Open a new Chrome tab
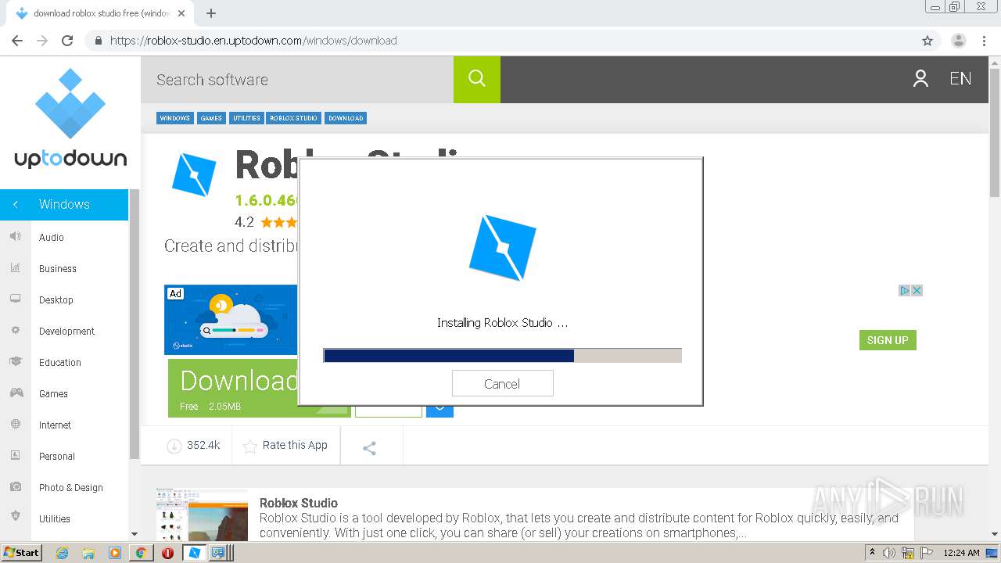The height and width of the screenshot is (563, 1001). point(211,13)
